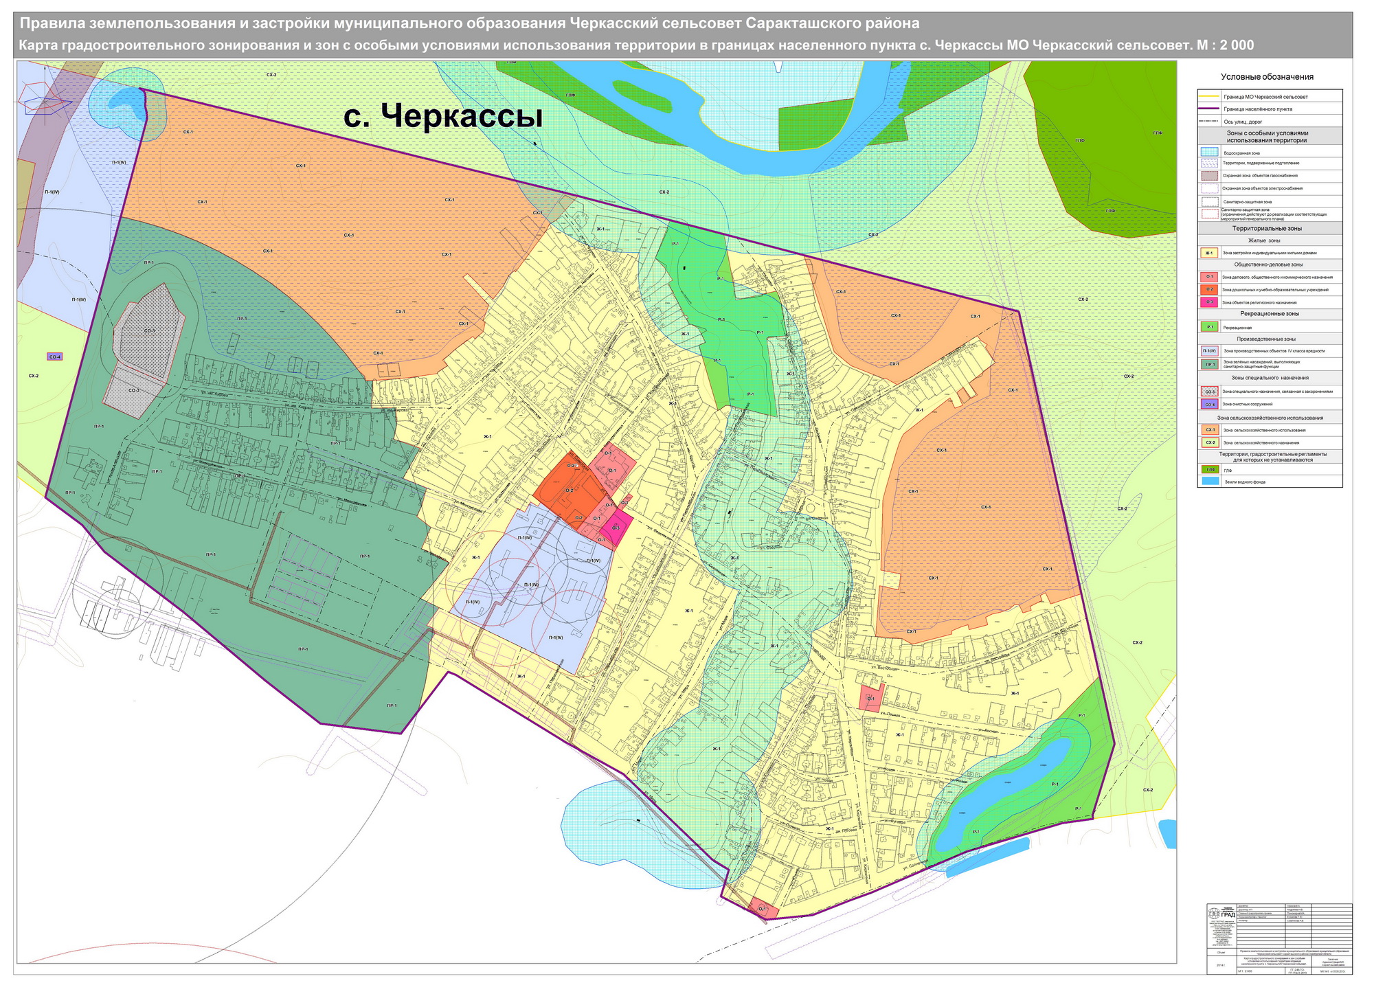The image size is (1374, 983).
Task: Click the ПР-1 legend swatch
Action: tap(1209, 365)
